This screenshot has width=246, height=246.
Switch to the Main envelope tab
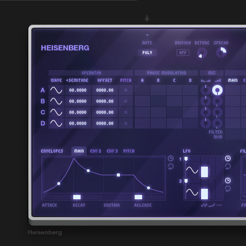point(79,151)
